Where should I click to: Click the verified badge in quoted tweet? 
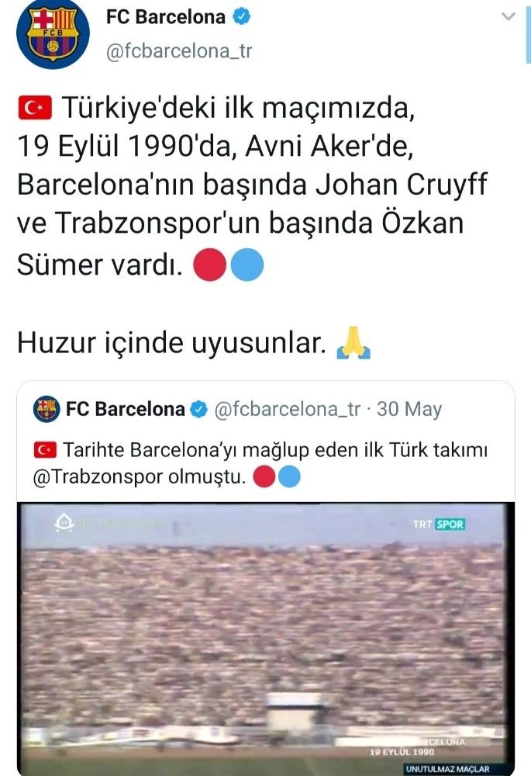198,409
